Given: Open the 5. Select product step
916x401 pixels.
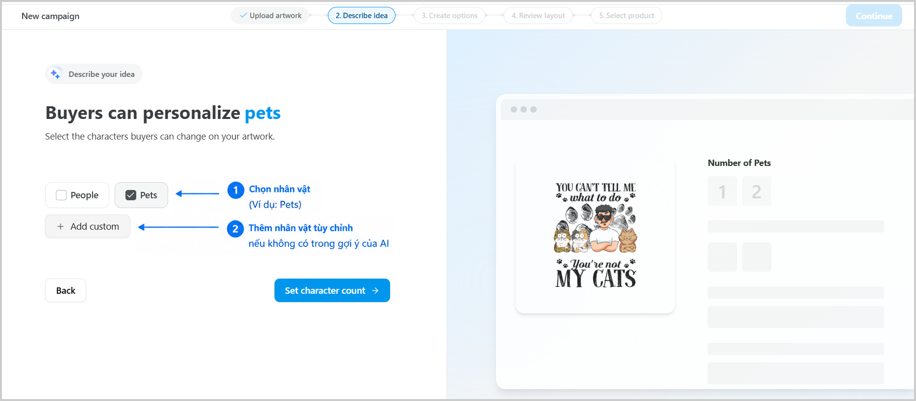Looking at the screenshot, I should coord(626,16).
